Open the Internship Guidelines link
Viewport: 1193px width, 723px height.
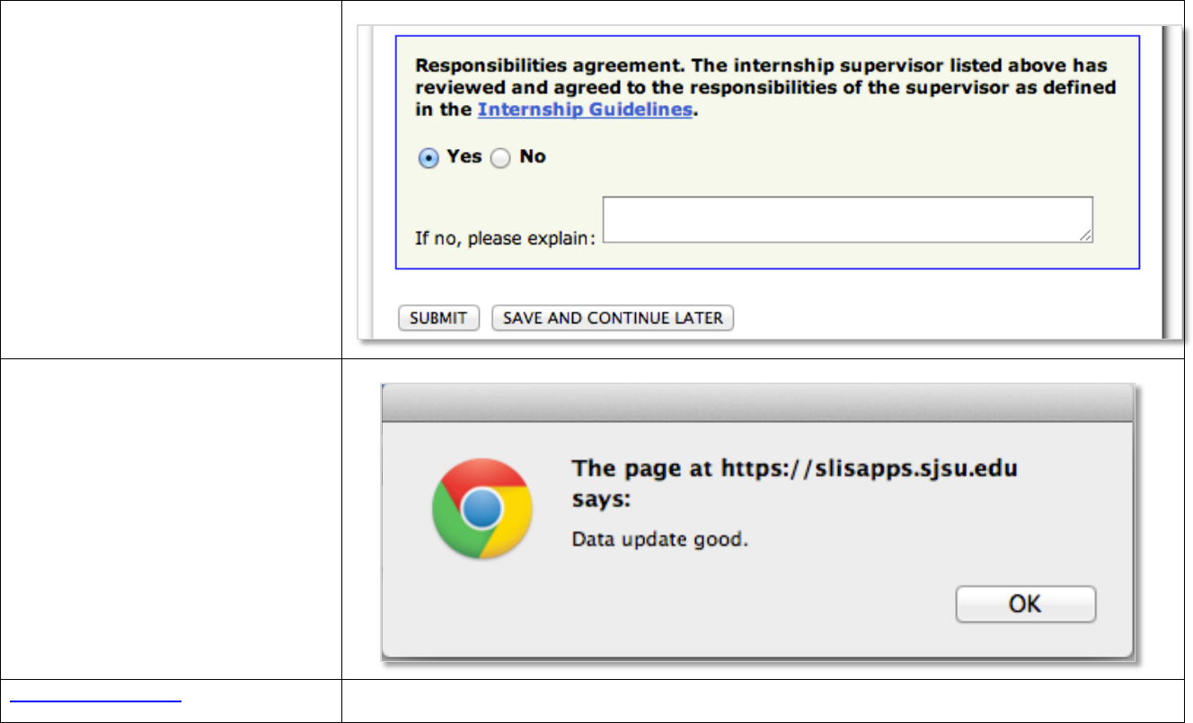click(584, 110)
